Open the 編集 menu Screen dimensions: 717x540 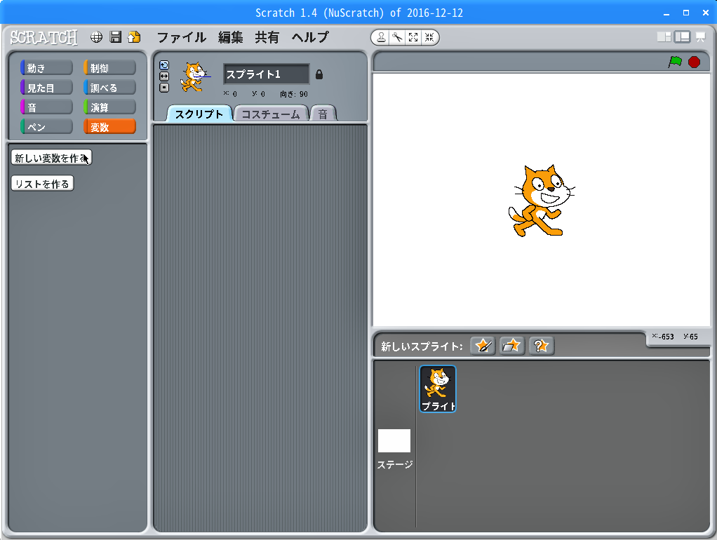230,37
